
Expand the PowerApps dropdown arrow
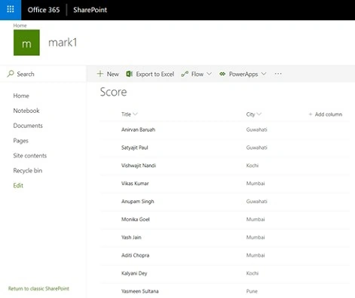click(x=264, y=74)
